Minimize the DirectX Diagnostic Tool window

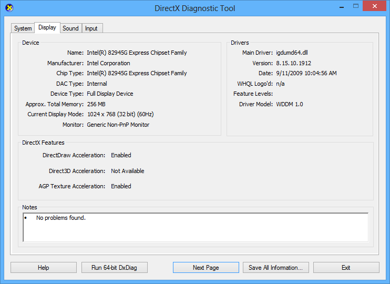click(x=342, y=7)
